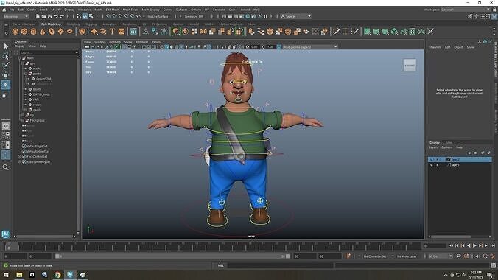Click the Display tab in layer editor
Screen dimensions: 498x280
(435, 143)
